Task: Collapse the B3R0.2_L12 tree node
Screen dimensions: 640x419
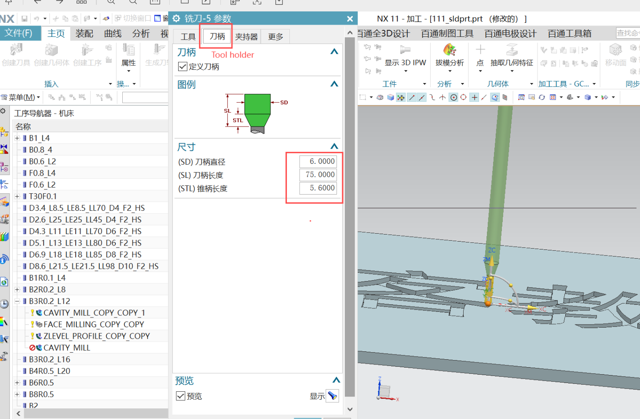Action: (17, 301)
